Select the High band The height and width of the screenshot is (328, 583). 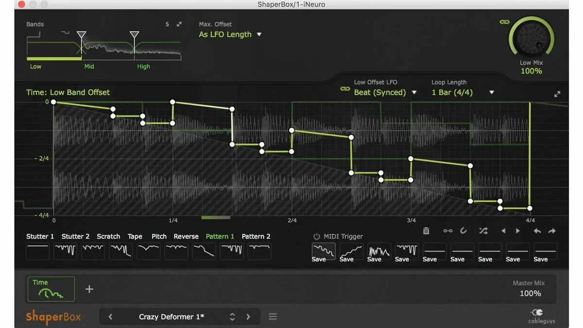click(144, 67)
